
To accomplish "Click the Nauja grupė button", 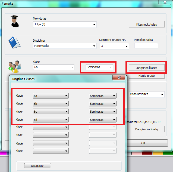I will pyautogui.click(x=146, y=76).
